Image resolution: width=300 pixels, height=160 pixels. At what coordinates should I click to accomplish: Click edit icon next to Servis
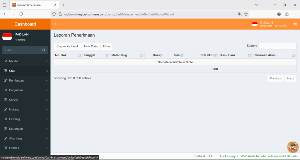click(5, 100)
